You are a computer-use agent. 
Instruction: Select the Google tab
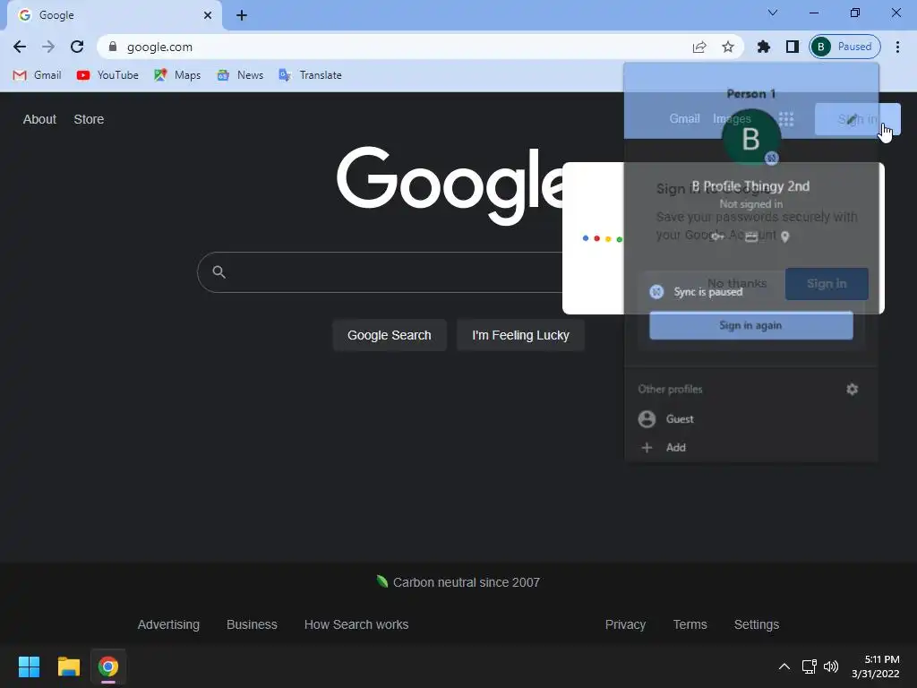[x=114, y=15]
